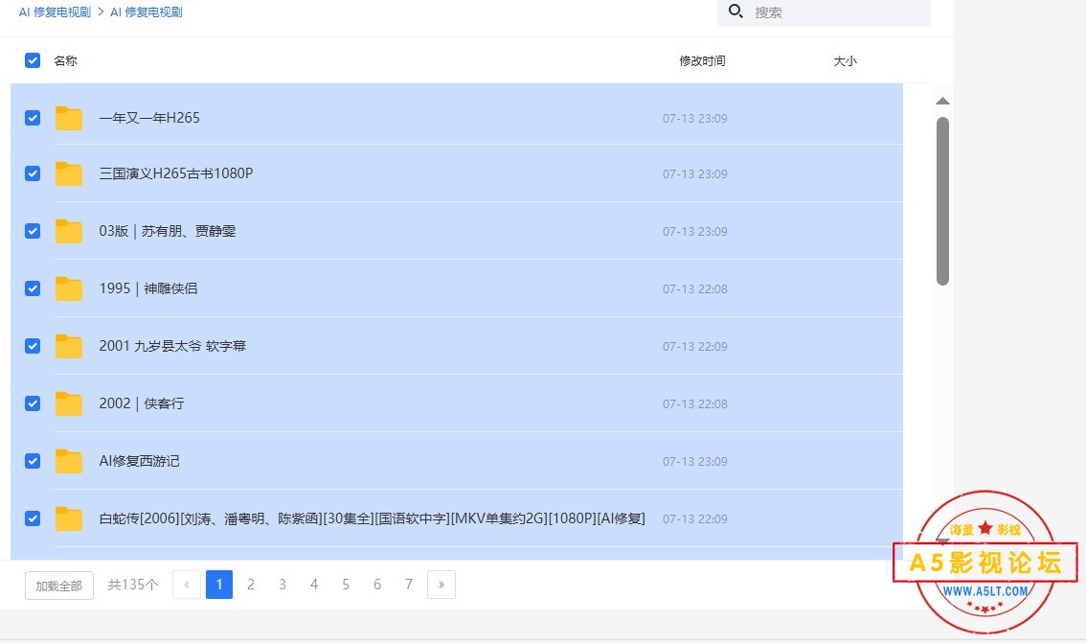Open the 03版 苏有朋 folder icon
This screenshot has width=1086, height=644.
point(69,232)
